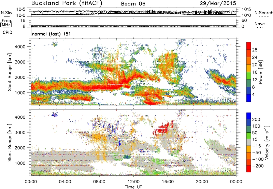273x189 pixels.
Task: Click the 'N.Sky' legend label
Action: click(6, 13)
